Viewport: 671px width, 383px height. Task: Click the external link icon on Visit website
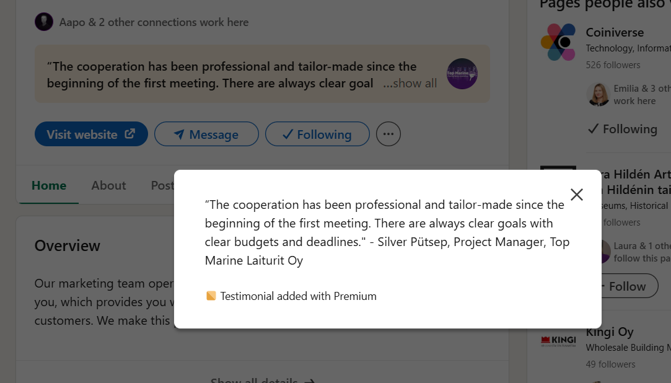pos(130,134)
